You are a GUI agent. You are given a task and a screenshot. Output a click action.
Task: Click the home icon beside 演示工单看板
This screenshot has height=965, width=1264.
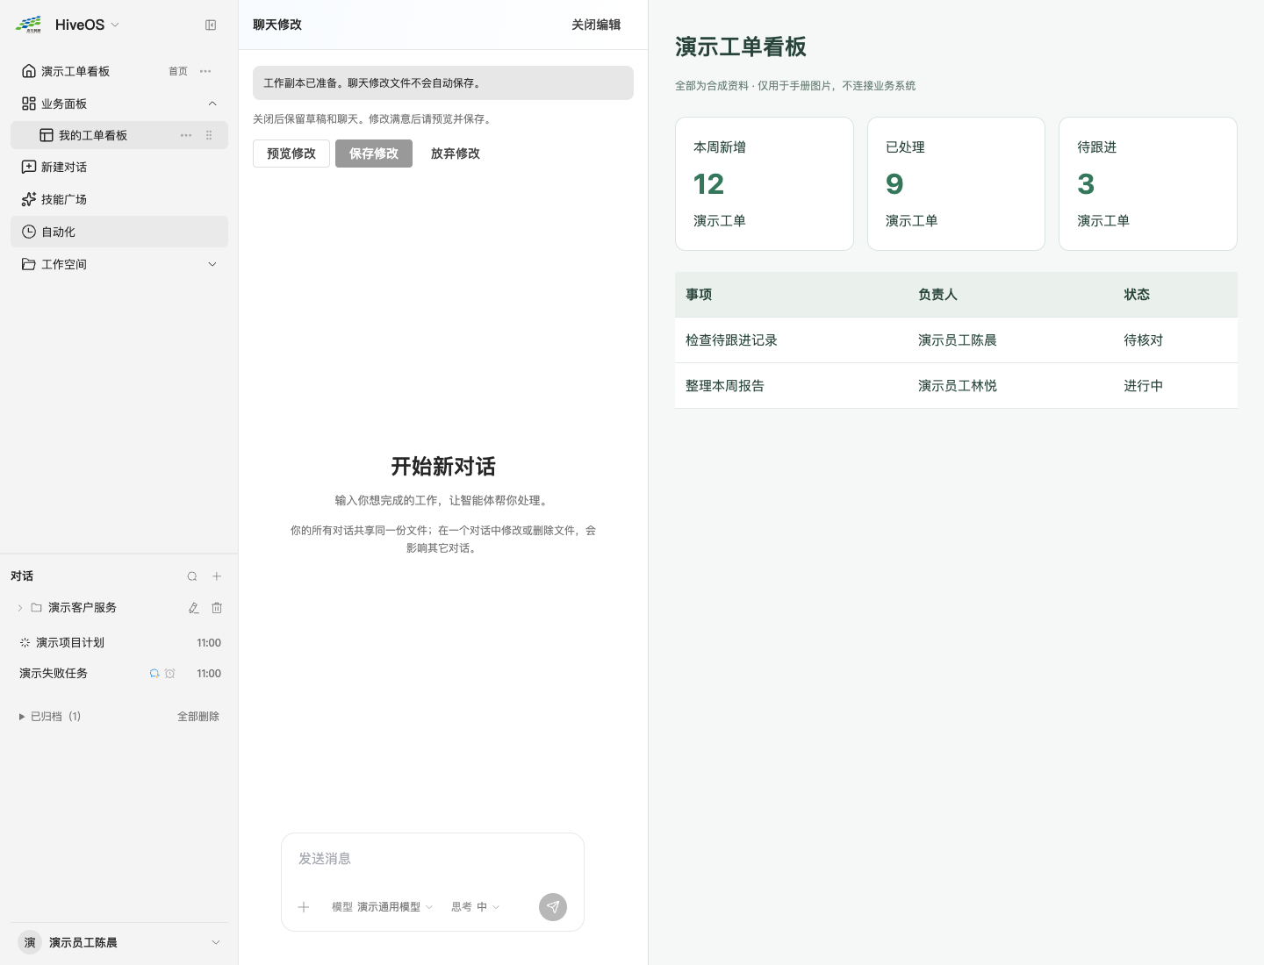pos(29,71)
